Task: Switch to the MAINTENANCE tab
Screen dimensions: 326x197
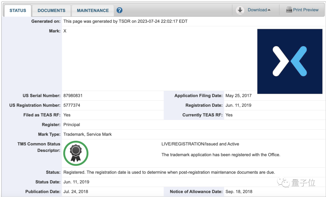Action: [93, 11]
